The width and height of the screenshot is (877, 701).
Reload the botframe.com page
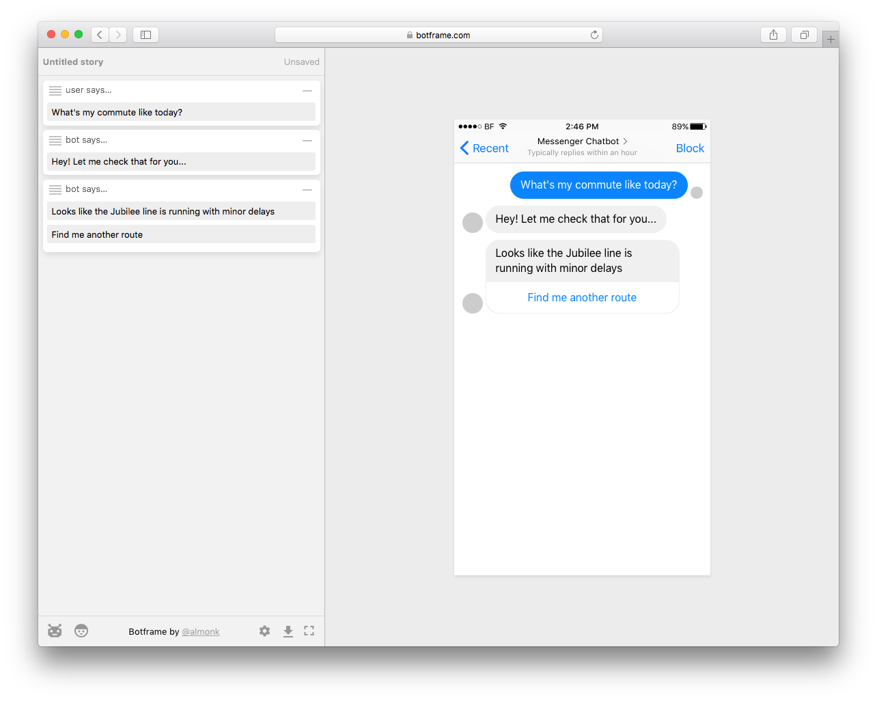tap(594, 35)
